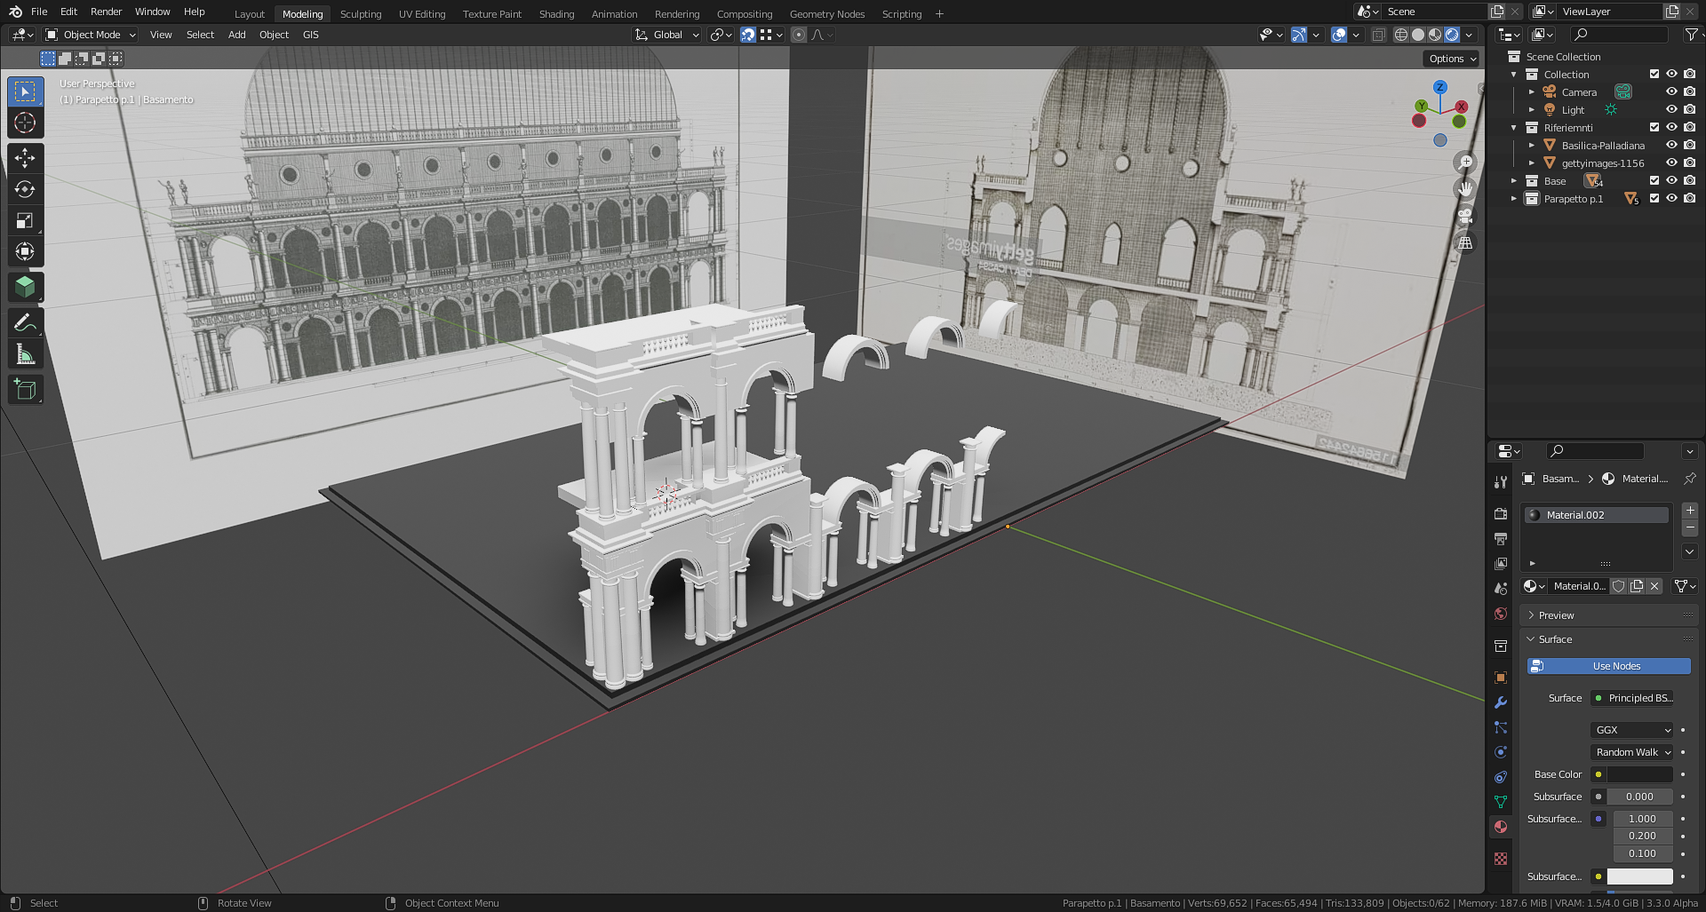This screenshot has height=912, width=1706.
Task: Select the Annotate pencil tool
Action: [25, 322]
